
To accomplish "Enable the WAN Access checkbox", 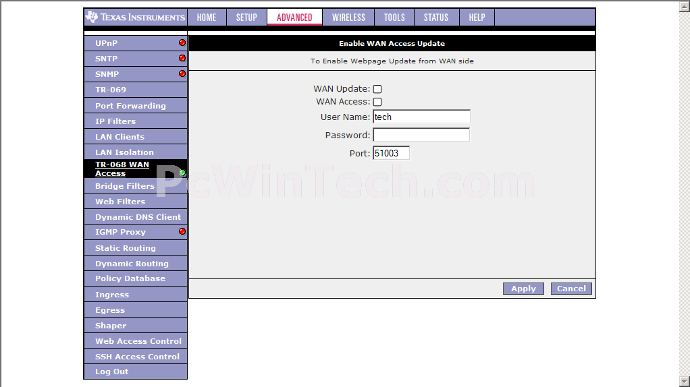I will pyautogui.click(x=377, y=102).
